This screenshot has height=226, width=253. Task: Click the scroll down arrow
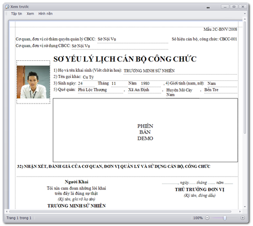pyautogui.click(x=244, y=207)
